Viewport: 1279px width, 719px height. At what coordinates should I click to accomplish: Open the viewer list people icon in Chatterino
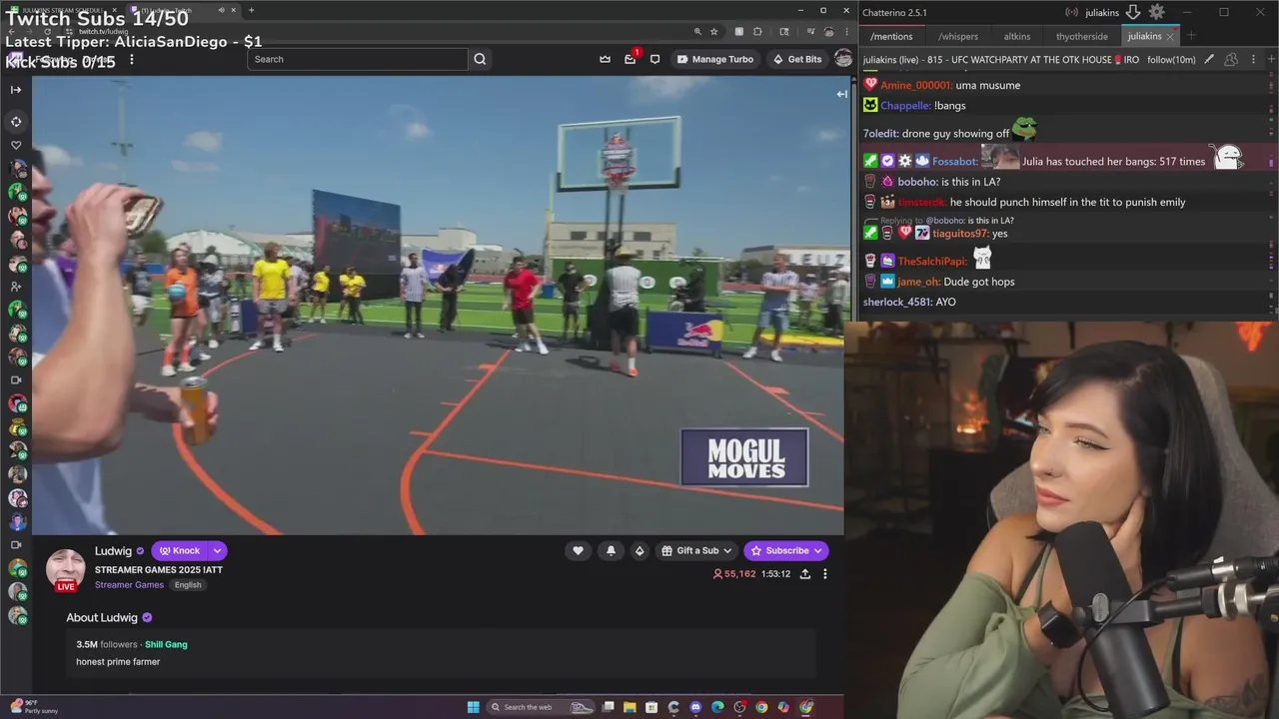[x=1230, y=60]
